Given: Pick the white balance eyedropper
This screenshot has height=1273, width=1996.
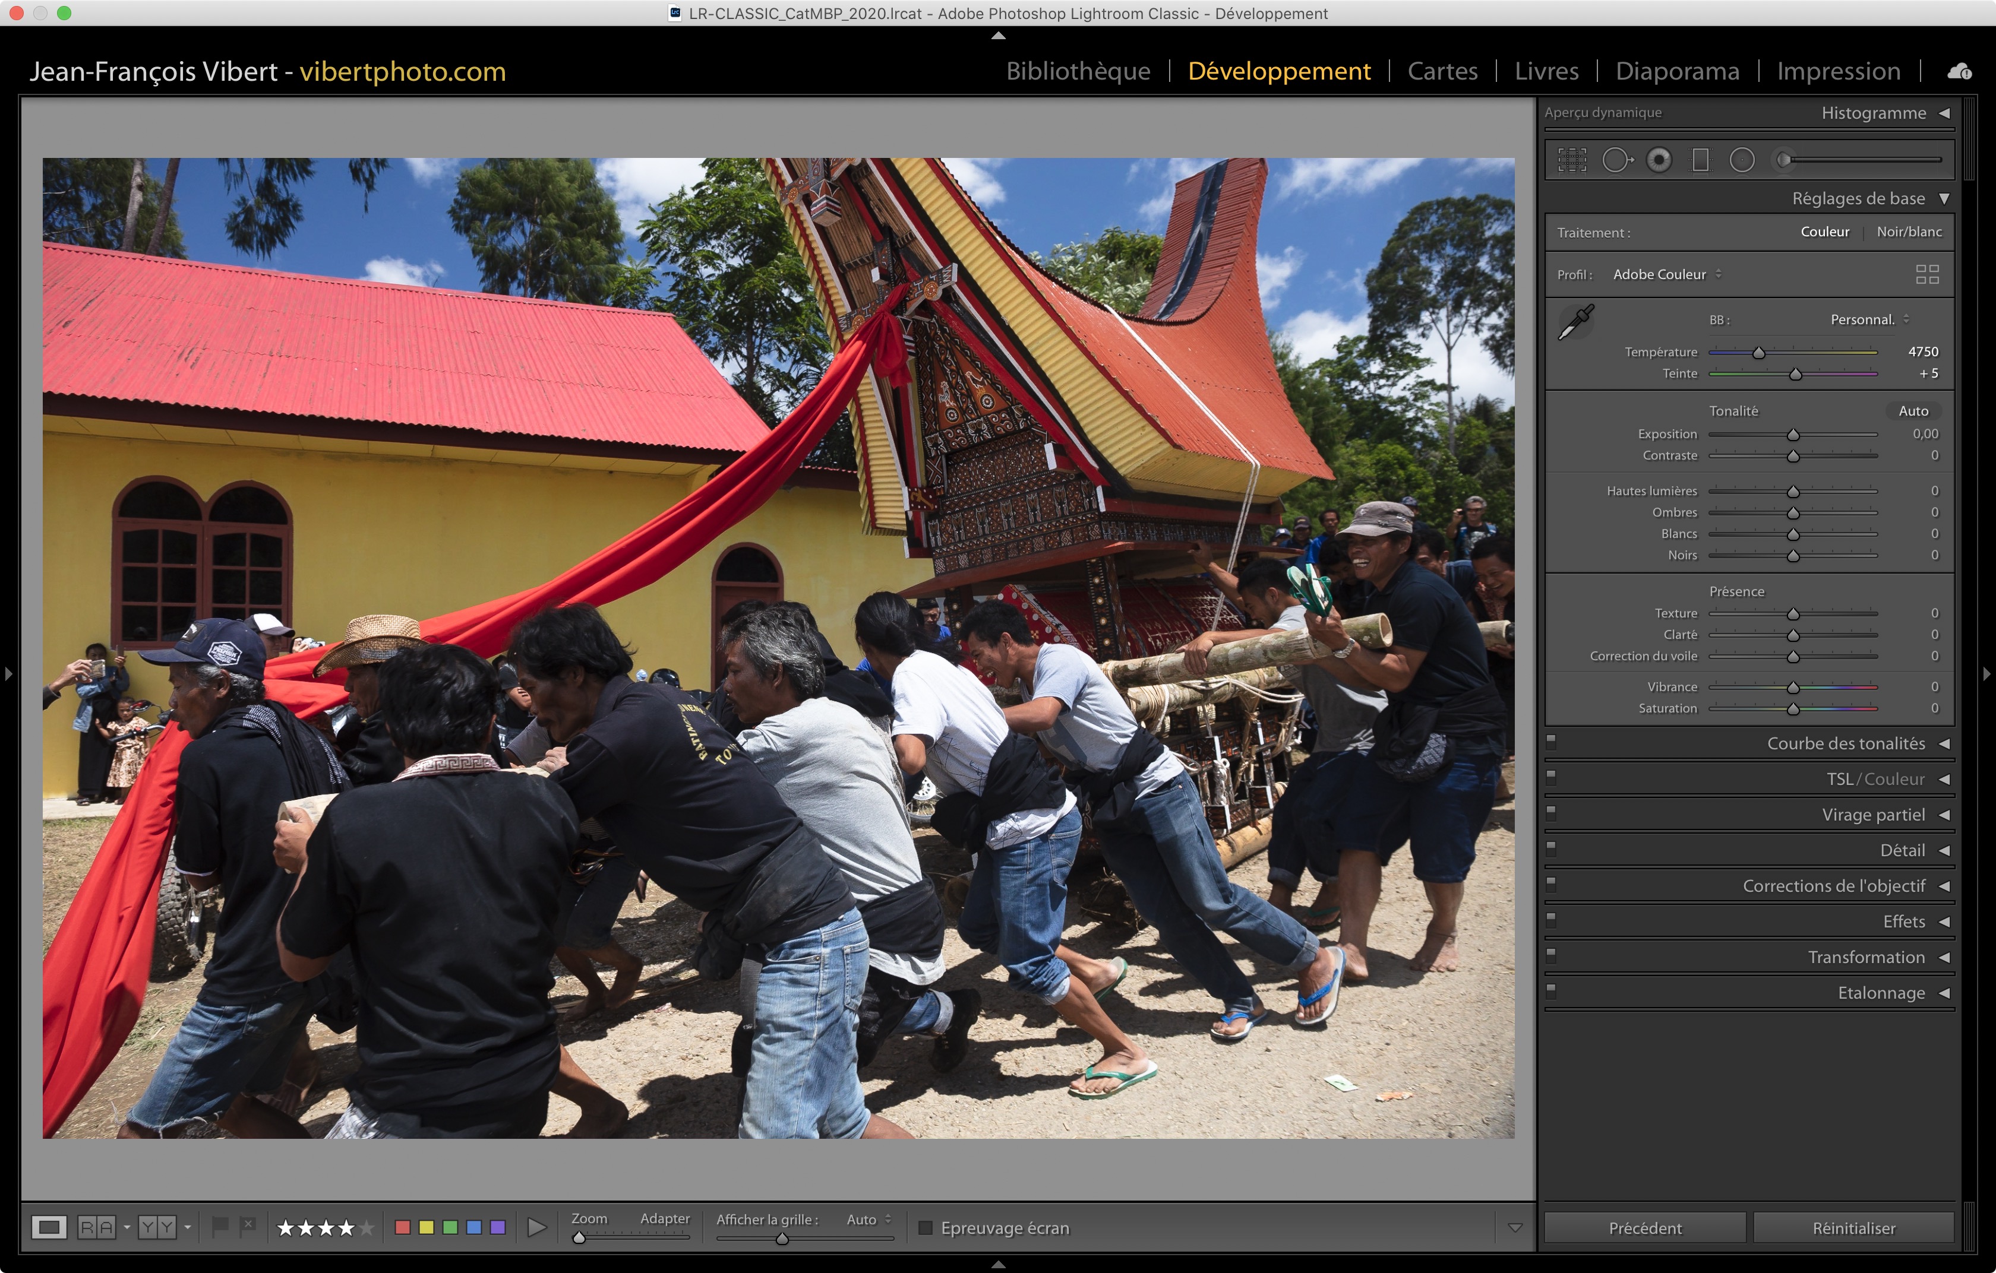Looking at the screenshot, I should tap(1576, 321).
